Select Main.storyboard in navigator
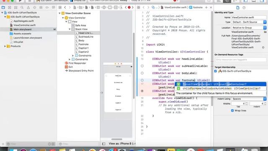 point(28,29)
